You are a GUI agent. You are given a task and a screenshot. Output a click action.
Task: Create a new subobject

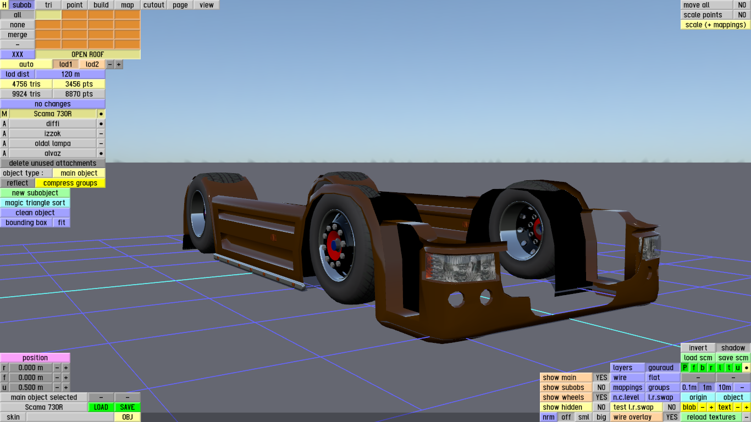tap(35, 193)
